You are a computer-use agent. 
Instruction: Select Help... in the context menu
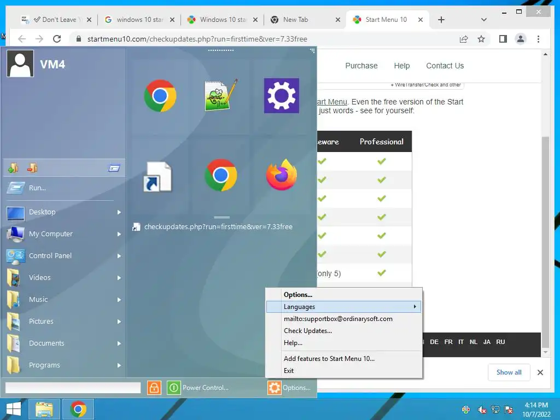343,343
